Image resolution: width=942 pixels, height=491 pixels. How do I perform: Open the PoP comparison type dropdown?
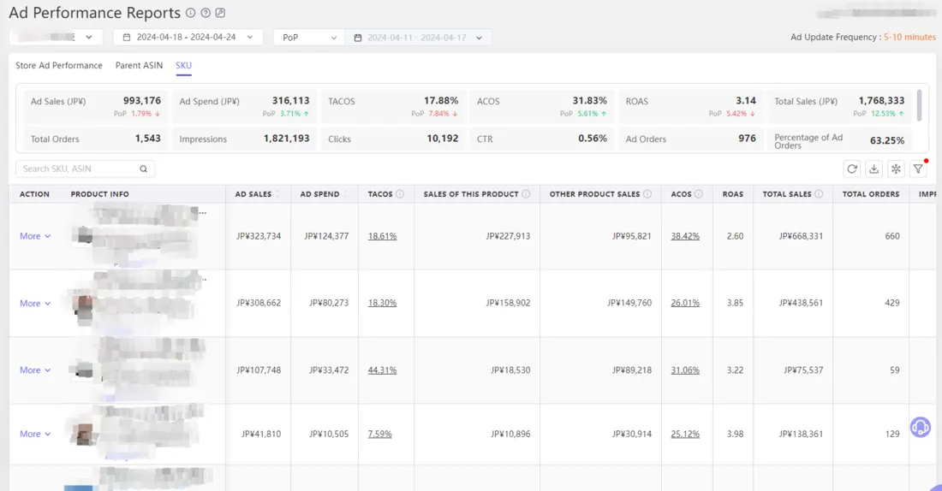309,38
